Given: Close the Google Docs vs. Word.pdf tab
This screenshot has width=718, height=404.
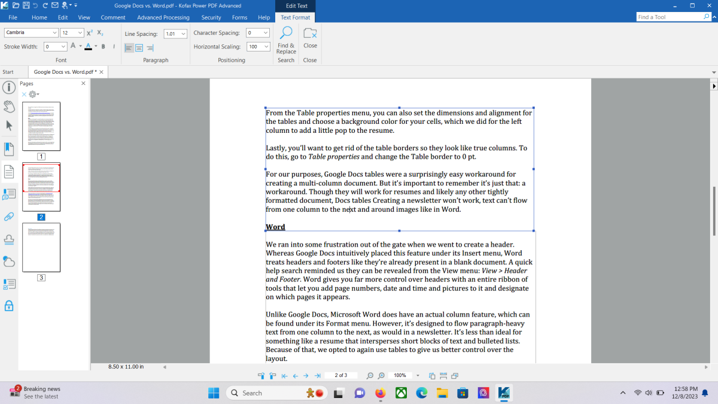Looking at the screenshot, I should pos(101,72).
